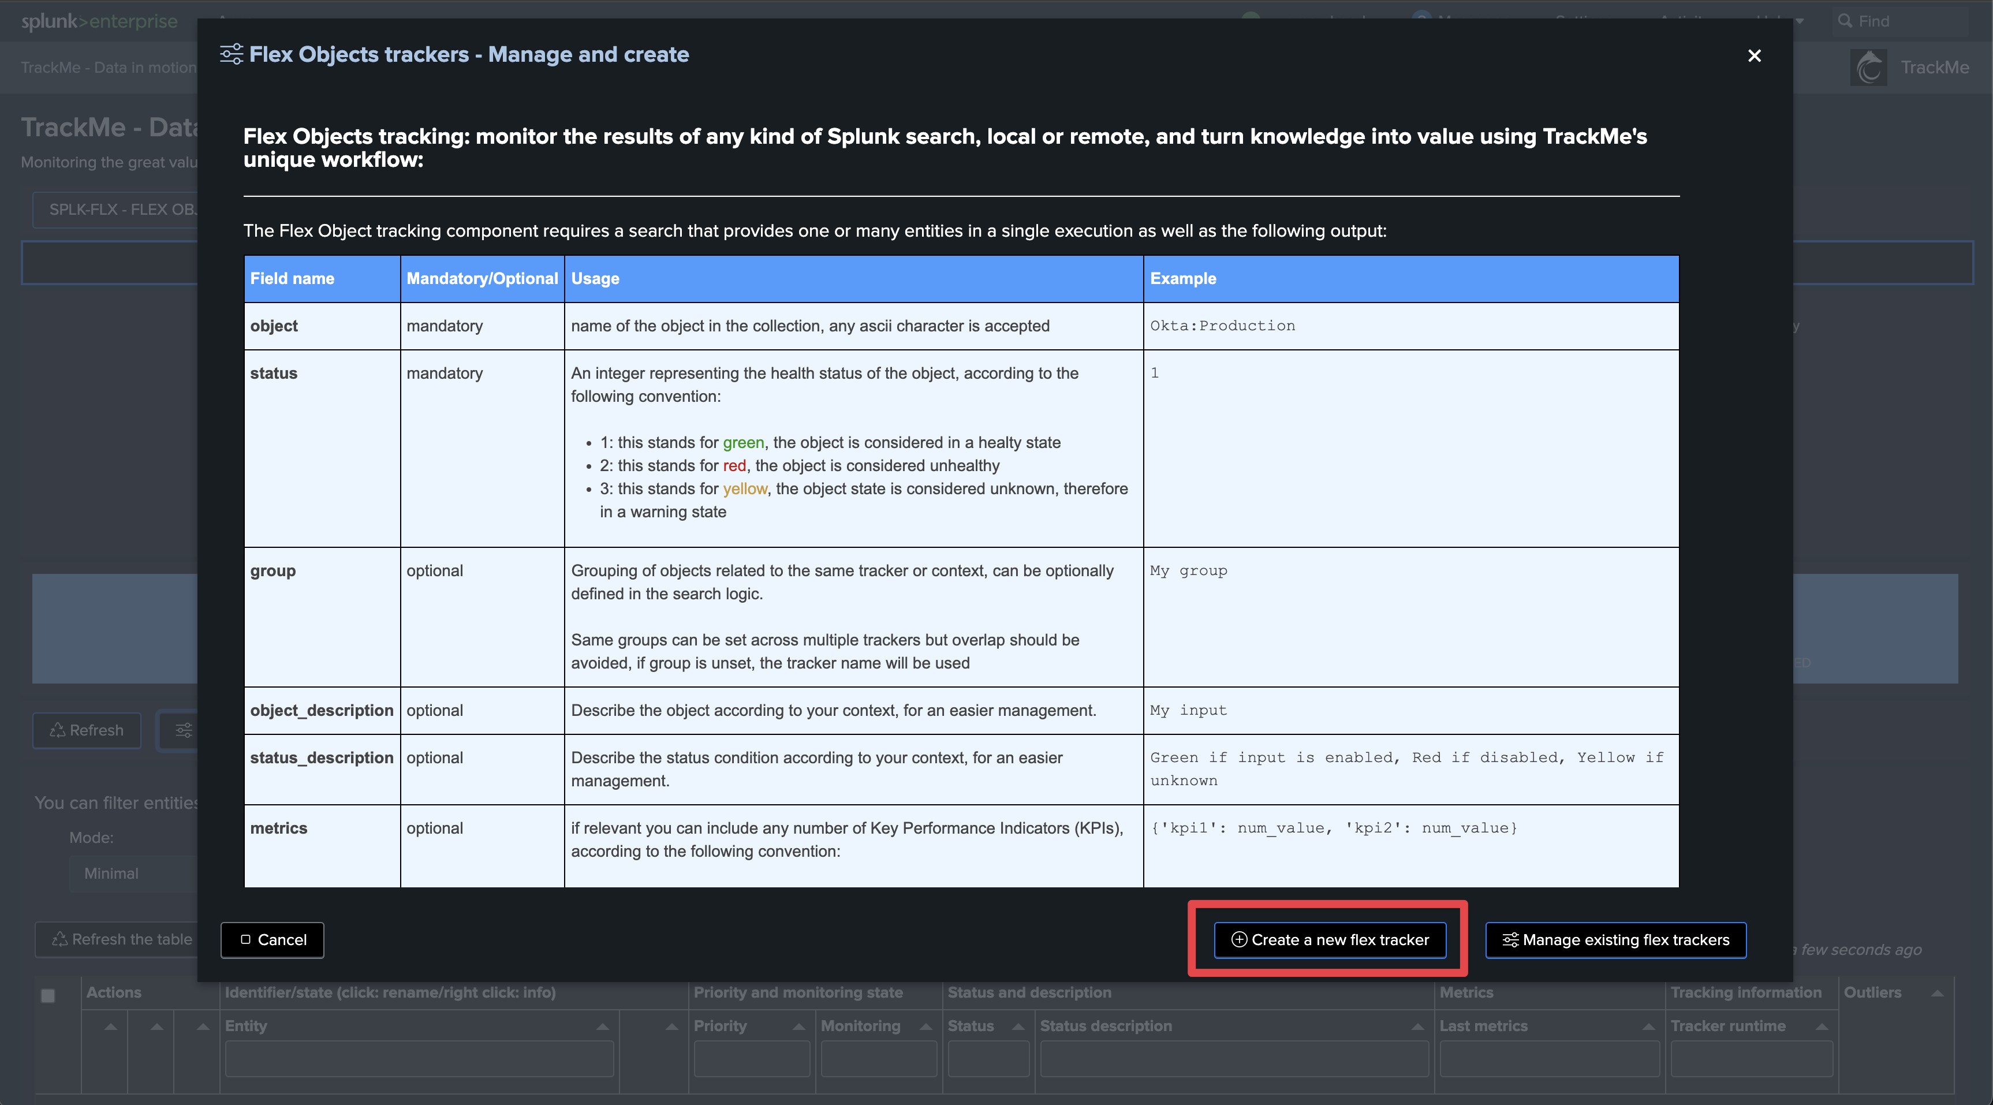This screenshot has height=1105, width=1993.
Task: Click the sliders icon beside dialog title
Action: point(232,54)
